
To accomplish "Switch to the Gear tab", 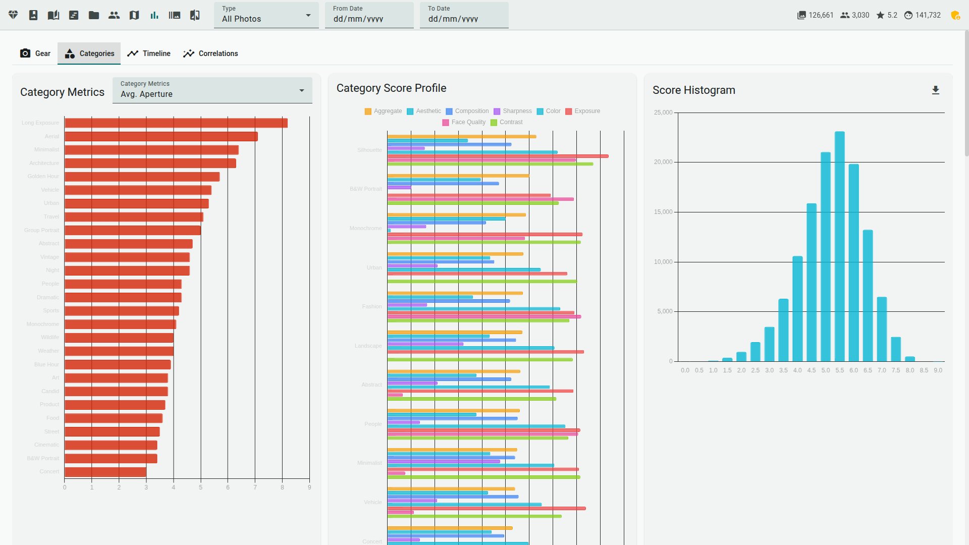I will pos(35,53).
